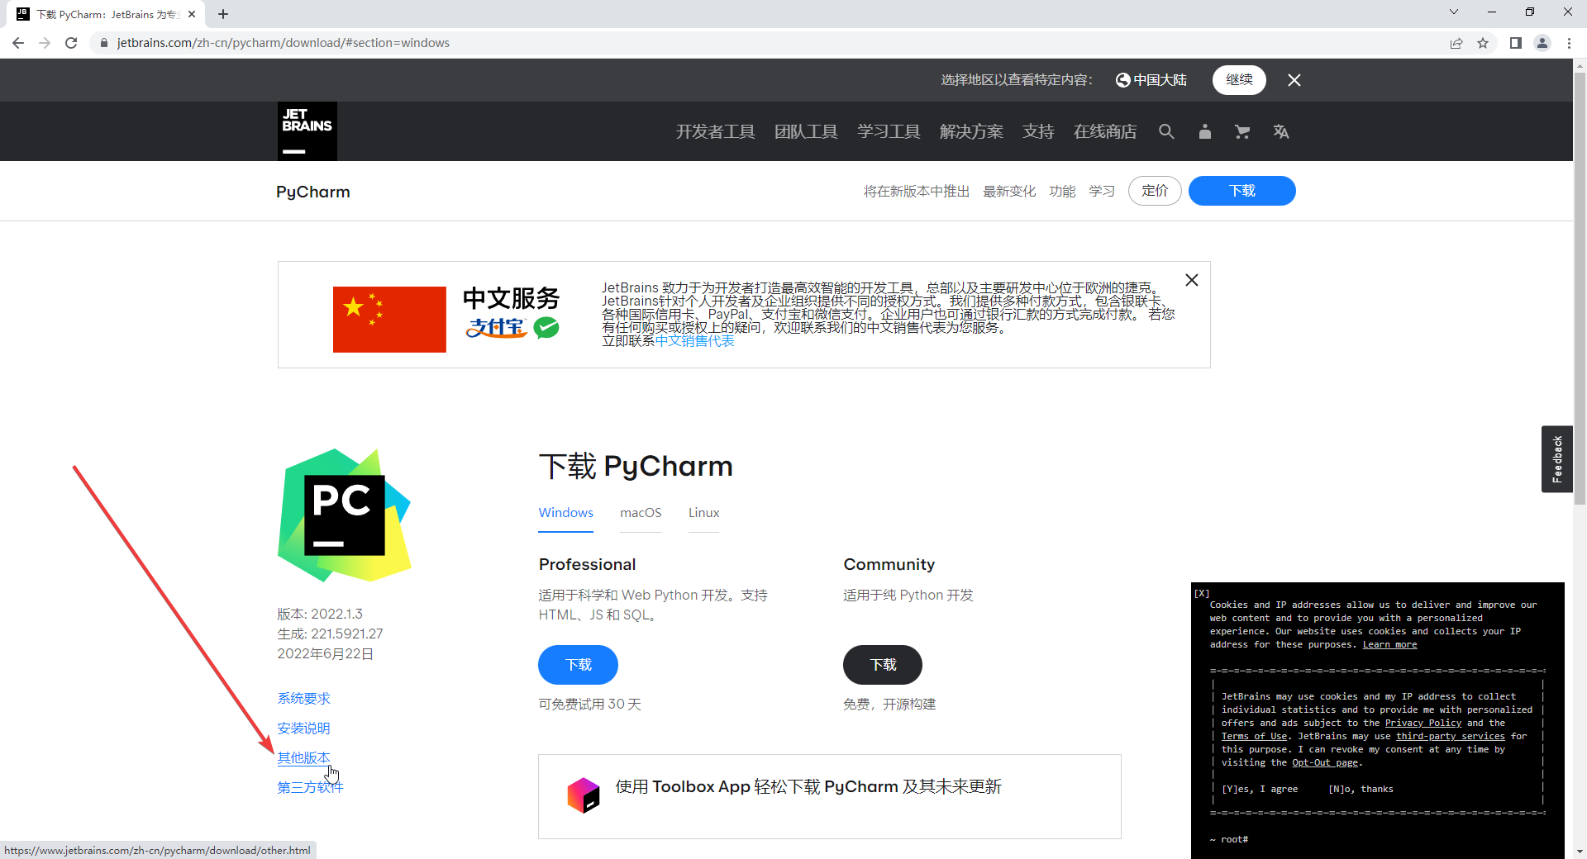Image resolution: width=1587 pixels, height=859 pixels.
Task: Click the China flag image
Action: (389, 320)
